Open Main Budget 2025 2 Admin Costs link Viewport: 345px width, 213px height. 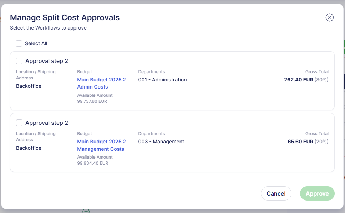point(101,83)
